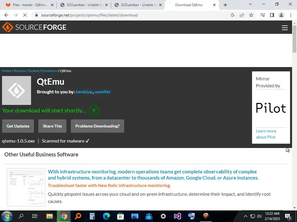Click the Google icon in address bar

coord(233,15)
